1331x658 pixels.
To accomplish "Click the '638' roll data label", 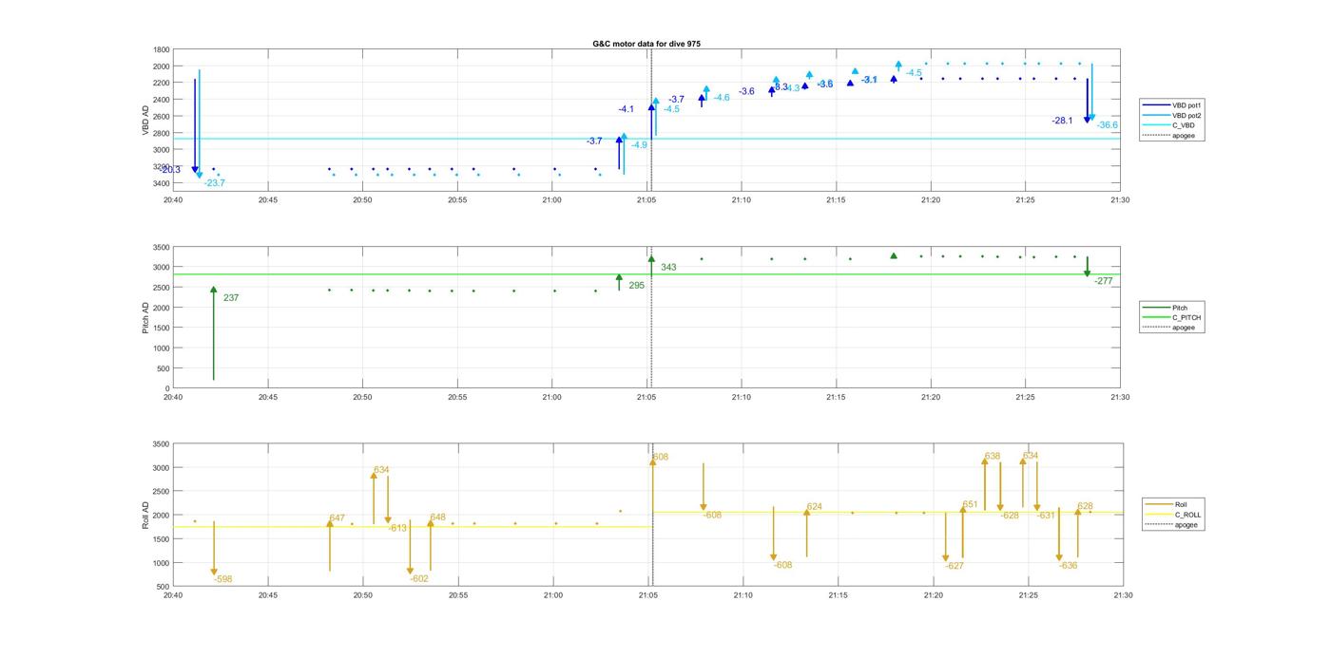I will coord(993,457).
